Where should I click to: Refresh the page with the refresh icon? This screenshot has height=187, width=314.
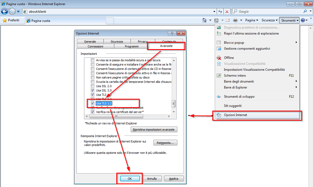pos(220,12)
